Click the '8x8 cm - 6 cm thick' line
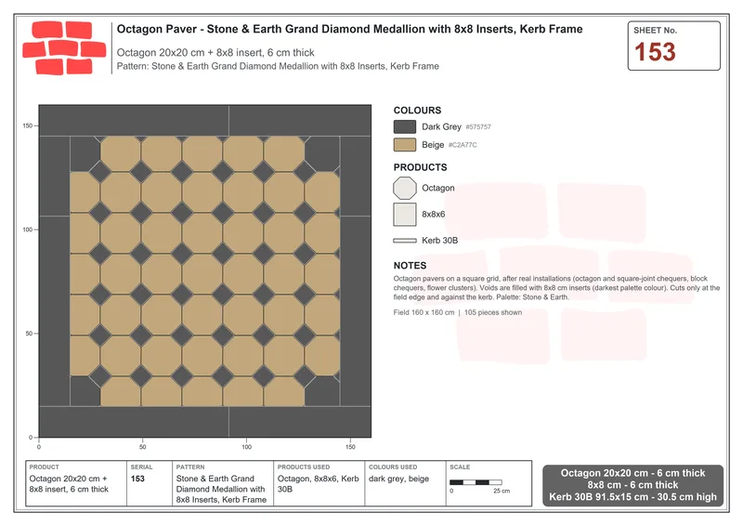743x526 pixels. pyautogui.click(x=632, y=485)
